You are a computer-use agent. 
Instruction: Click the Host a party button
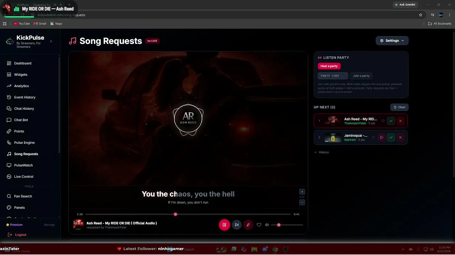[x=329, y=66]
